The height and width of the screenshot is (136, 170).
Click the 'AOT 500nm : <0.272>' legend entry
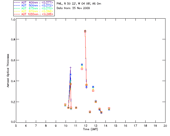[x=34, y=5]
